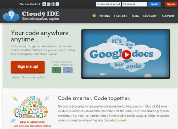
Task: Click the Give us a shout out label
Action: 30,4
